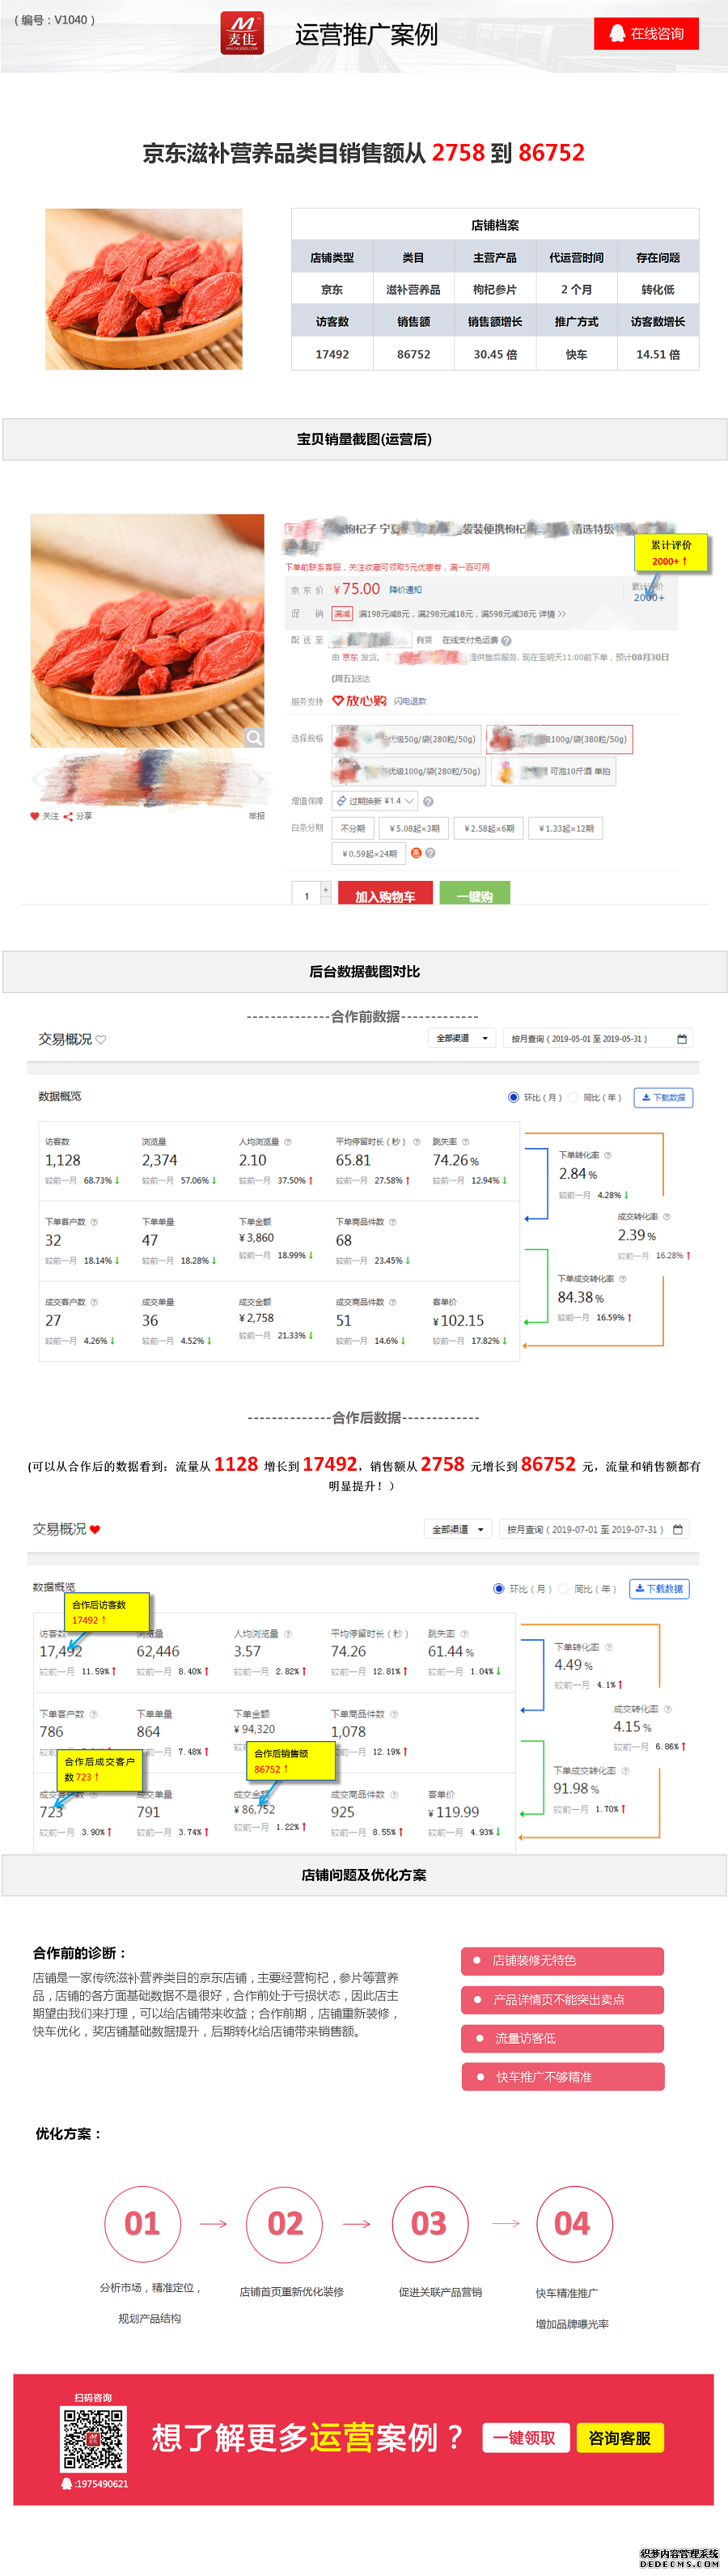Open the 2019-05-01 至 2019-05-31 date picker

coord(598,1039)
